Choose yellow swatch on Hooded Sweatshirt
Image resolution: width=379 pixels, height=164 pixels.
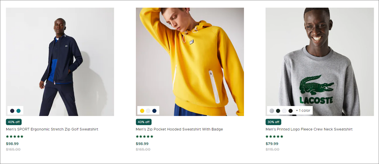coord(142,111)
